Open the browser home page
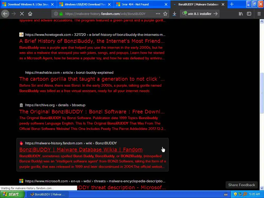 coord(30,14)
